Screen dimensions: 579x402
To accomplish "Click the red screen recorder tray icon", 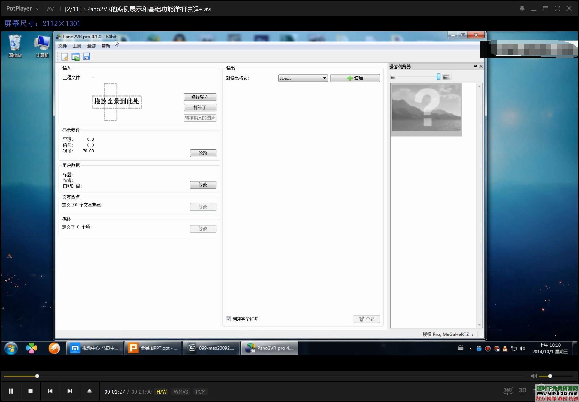I will 488,349.
